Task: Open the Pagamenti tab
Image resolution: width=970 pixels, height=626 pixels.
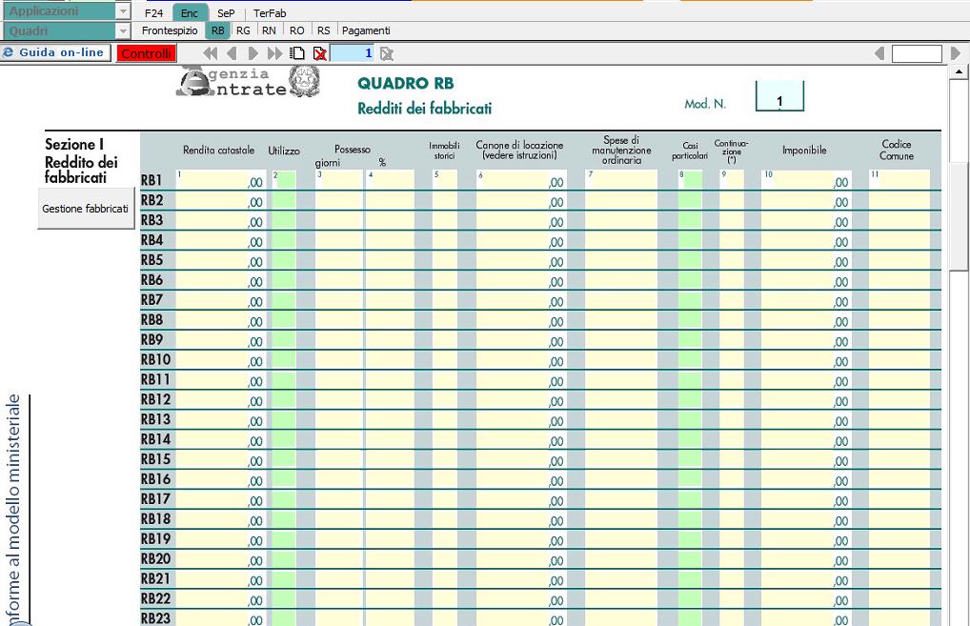Action: tap(366, 30)
